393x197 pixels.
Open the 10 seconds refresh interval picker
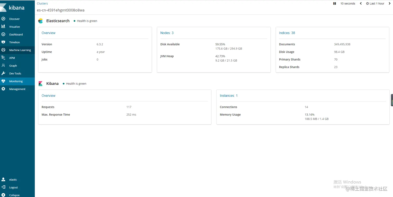(348, 4)
